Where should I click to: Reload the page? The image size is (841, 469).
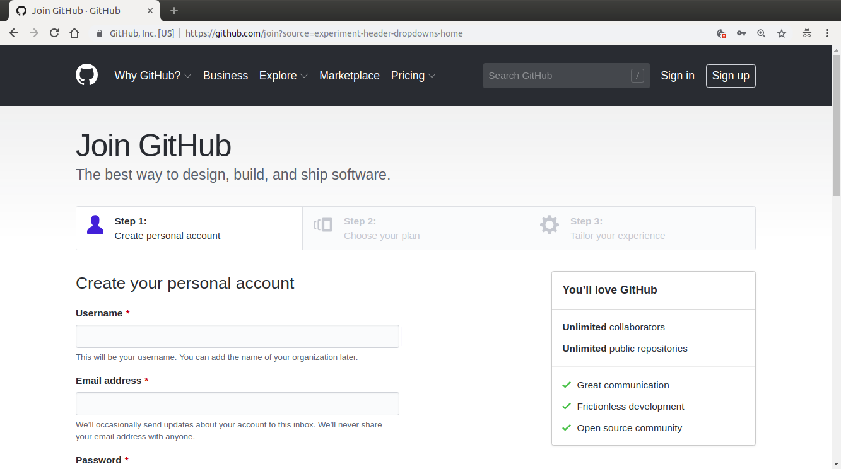tap(54, 33)
